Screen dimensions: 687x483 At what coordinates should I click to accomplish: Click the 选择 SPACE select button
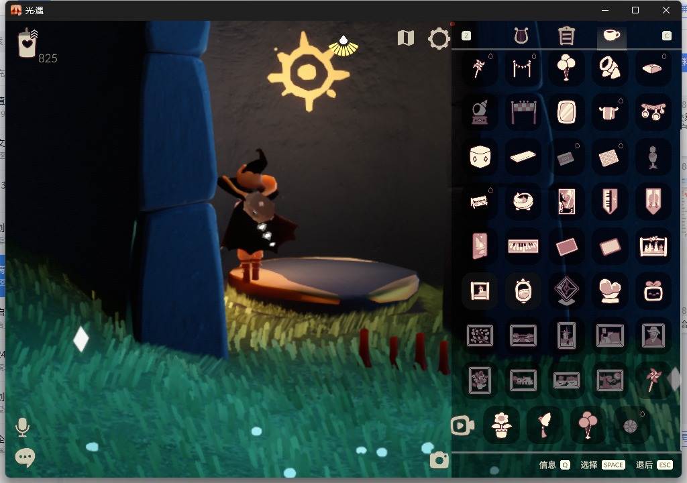click(602, 465)
